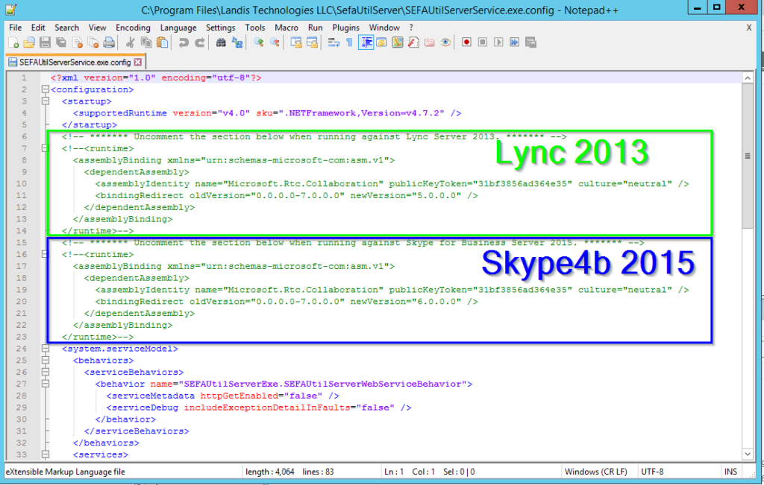Click the Close All toolbar icon

tap(93, 42)
